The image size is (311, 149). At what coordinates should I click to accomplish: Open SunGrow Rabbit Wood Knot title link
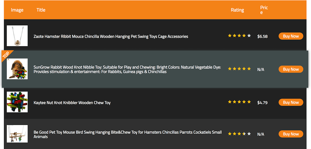coord(127,70)
